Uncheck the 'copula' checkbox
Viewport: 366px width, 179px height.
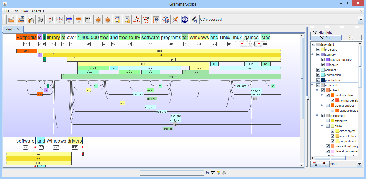323,65
